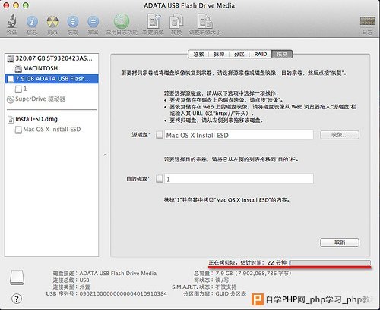The height and width of the screenshot is (310, 380).
Task: Select the Restore (恢复) tab
Action: point(282,54)
